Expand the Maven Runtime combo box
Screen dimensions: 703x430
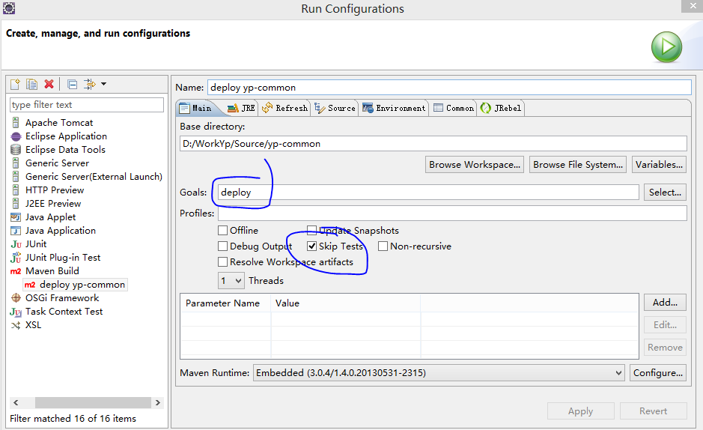[439, 372]
